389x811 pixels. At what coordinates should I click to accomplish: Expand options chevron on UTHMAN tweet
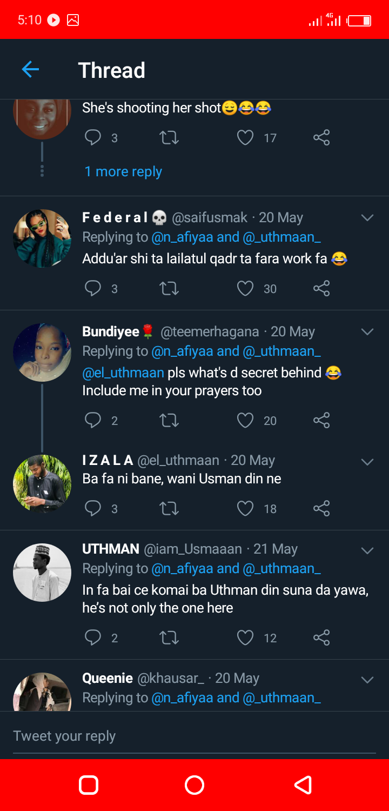(x=367, y=550)
